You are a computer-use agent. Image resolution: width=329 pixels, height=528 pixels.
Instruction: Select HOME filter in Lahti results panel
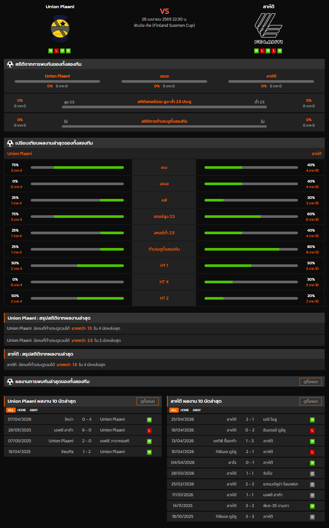tap(185, 410)
